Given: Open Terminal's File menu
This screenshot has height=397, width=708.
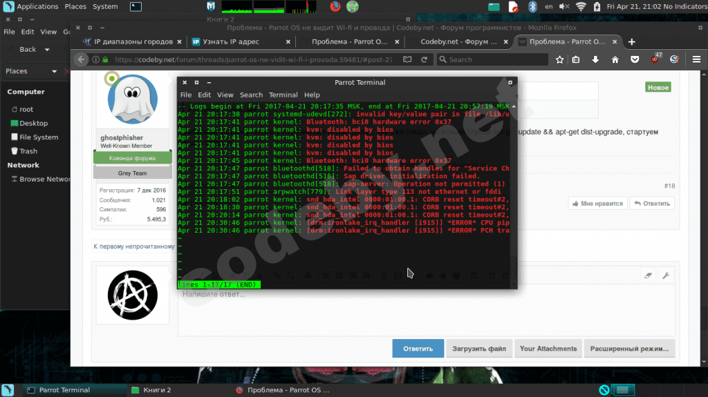Looking at the screenshot, I should pyautogui.click(x=185, y=95).
